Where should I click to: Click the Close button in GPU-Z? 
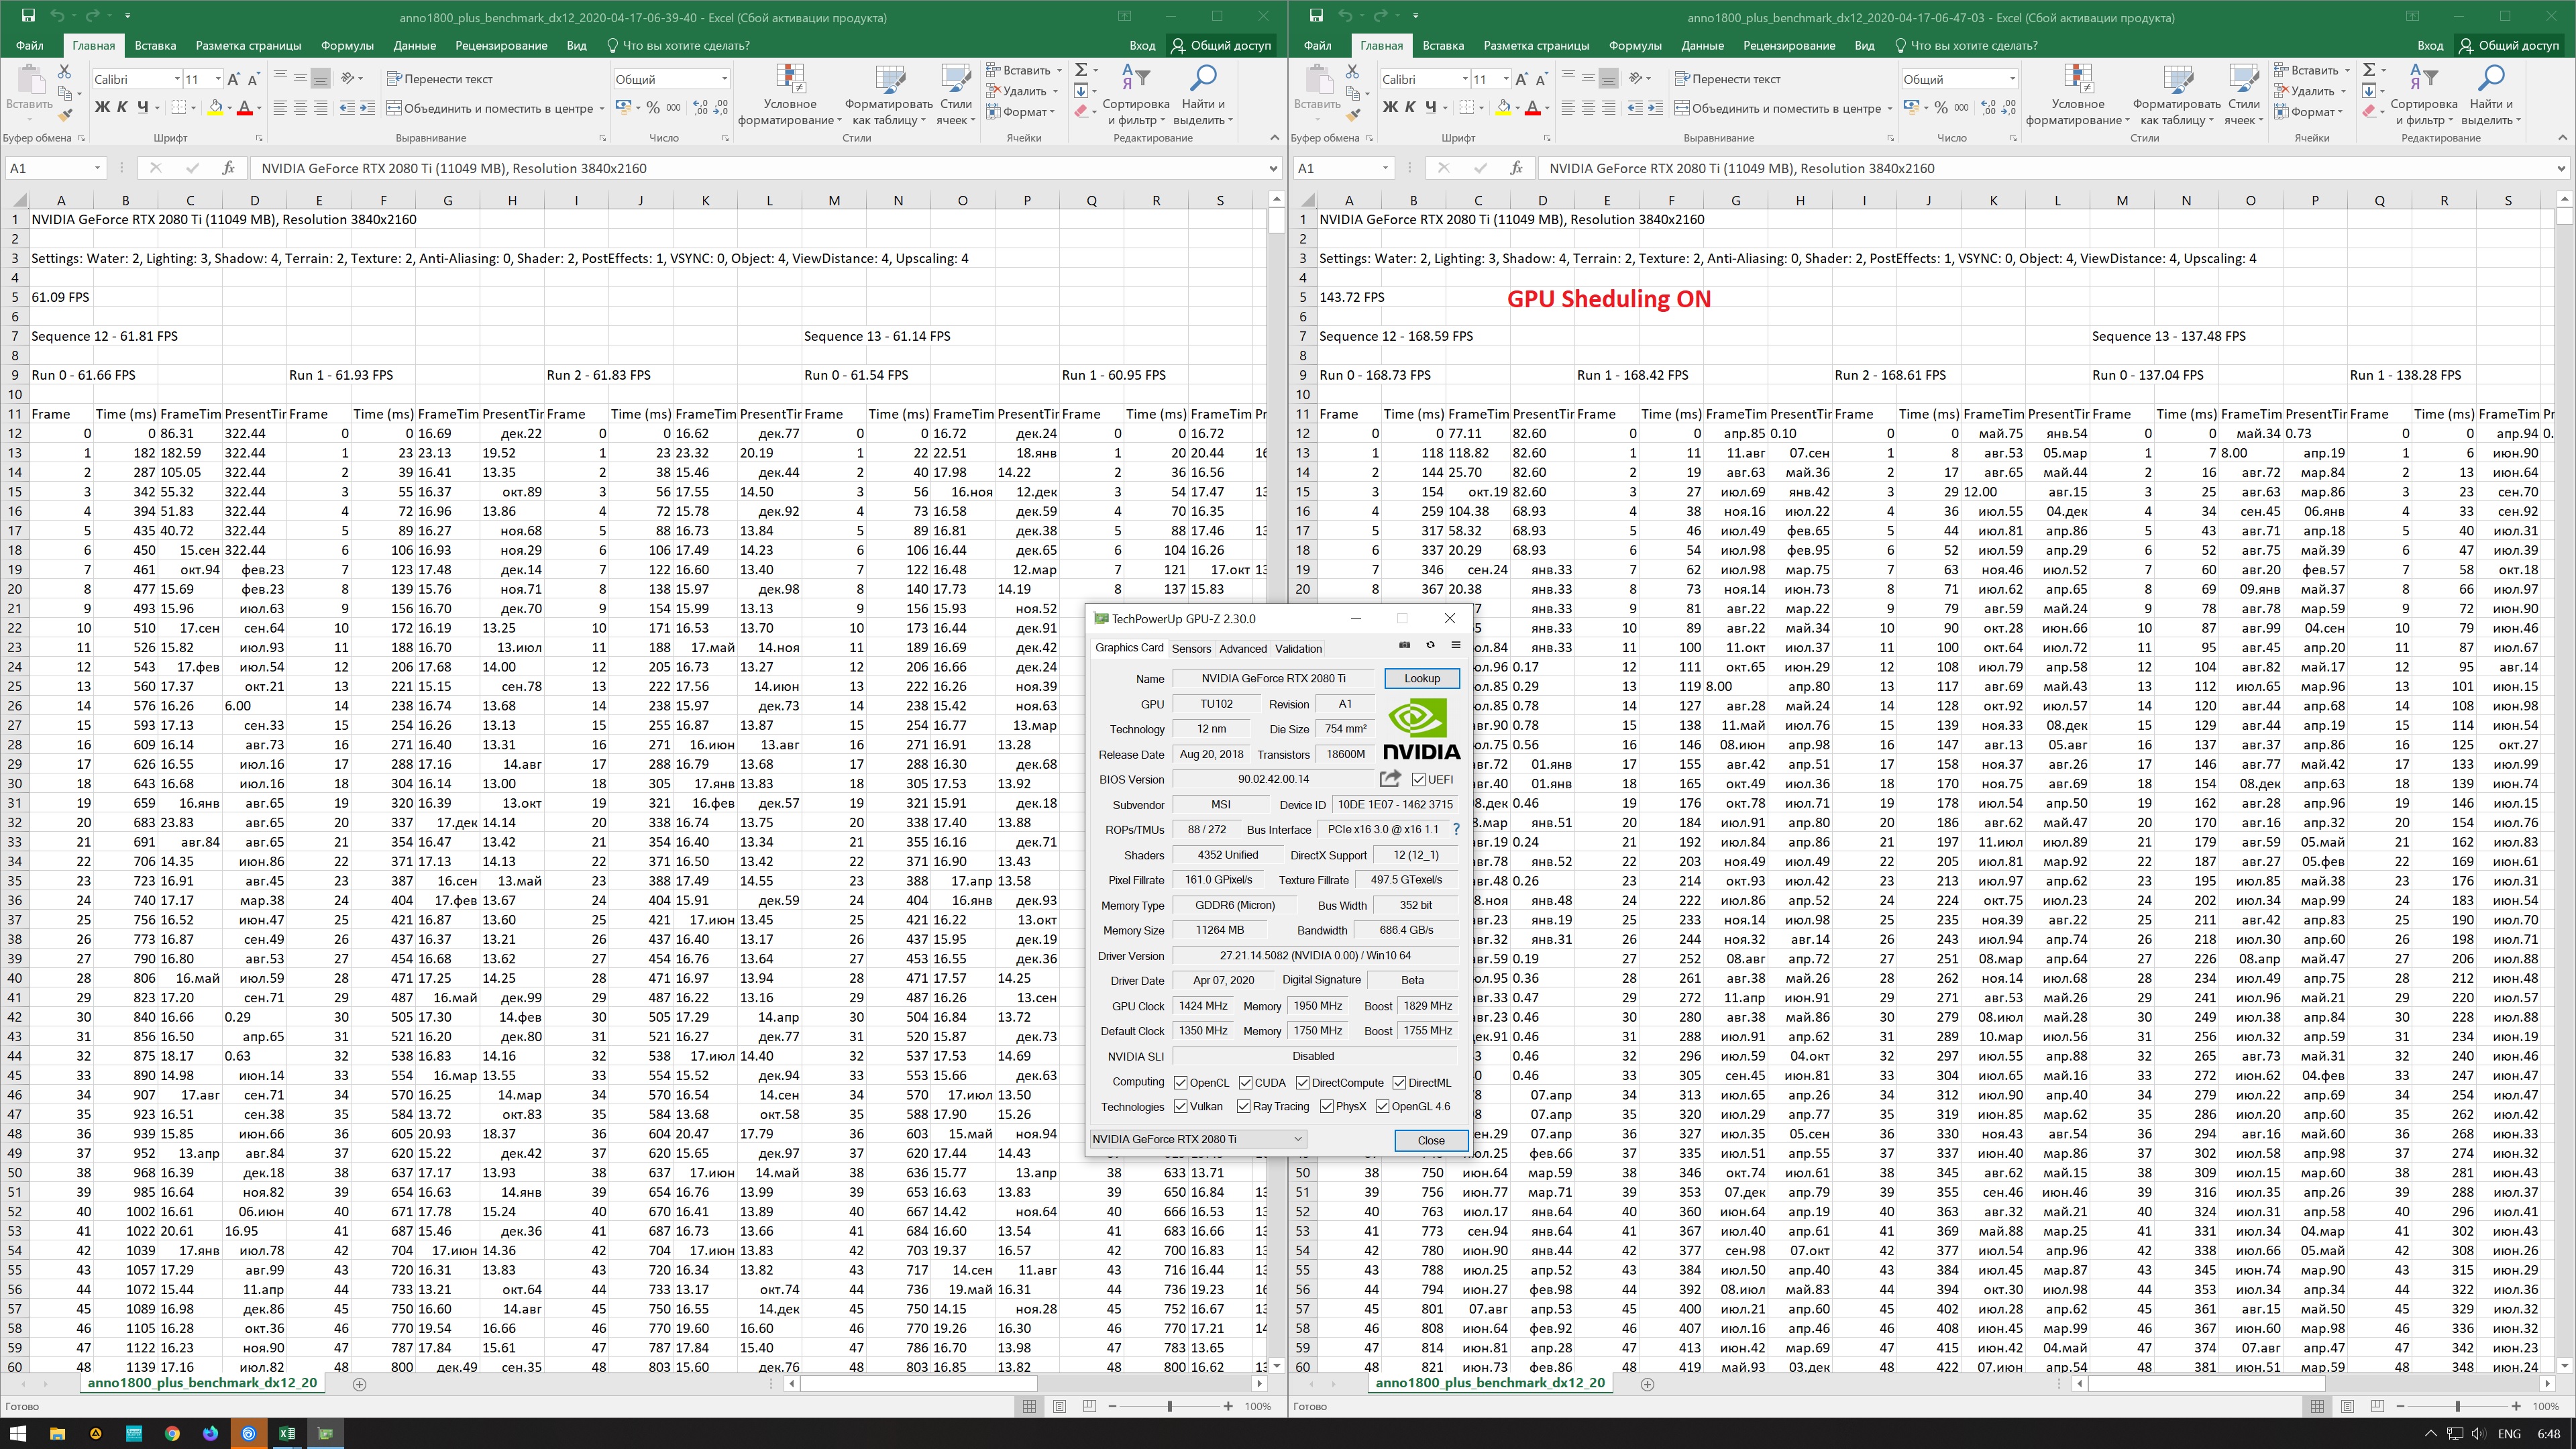1430,1140
